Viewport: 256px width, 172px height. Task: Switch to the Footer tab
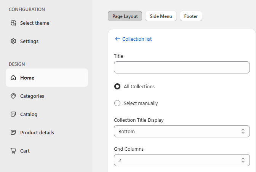coord(191,16)
